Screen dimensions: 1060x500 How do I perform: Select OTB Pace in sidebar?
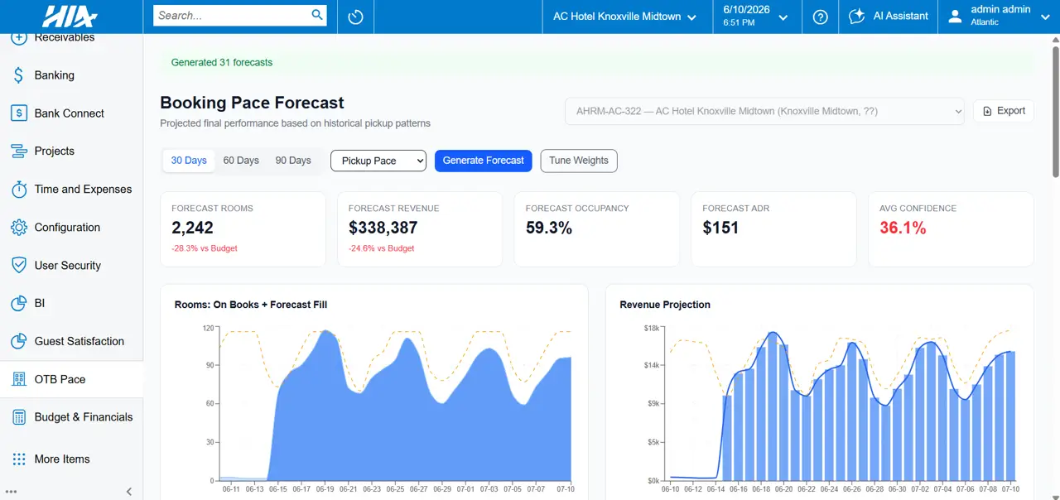tap(71, 379)
